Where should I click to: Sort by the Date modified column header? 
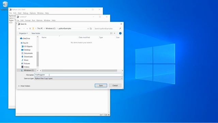84,38
